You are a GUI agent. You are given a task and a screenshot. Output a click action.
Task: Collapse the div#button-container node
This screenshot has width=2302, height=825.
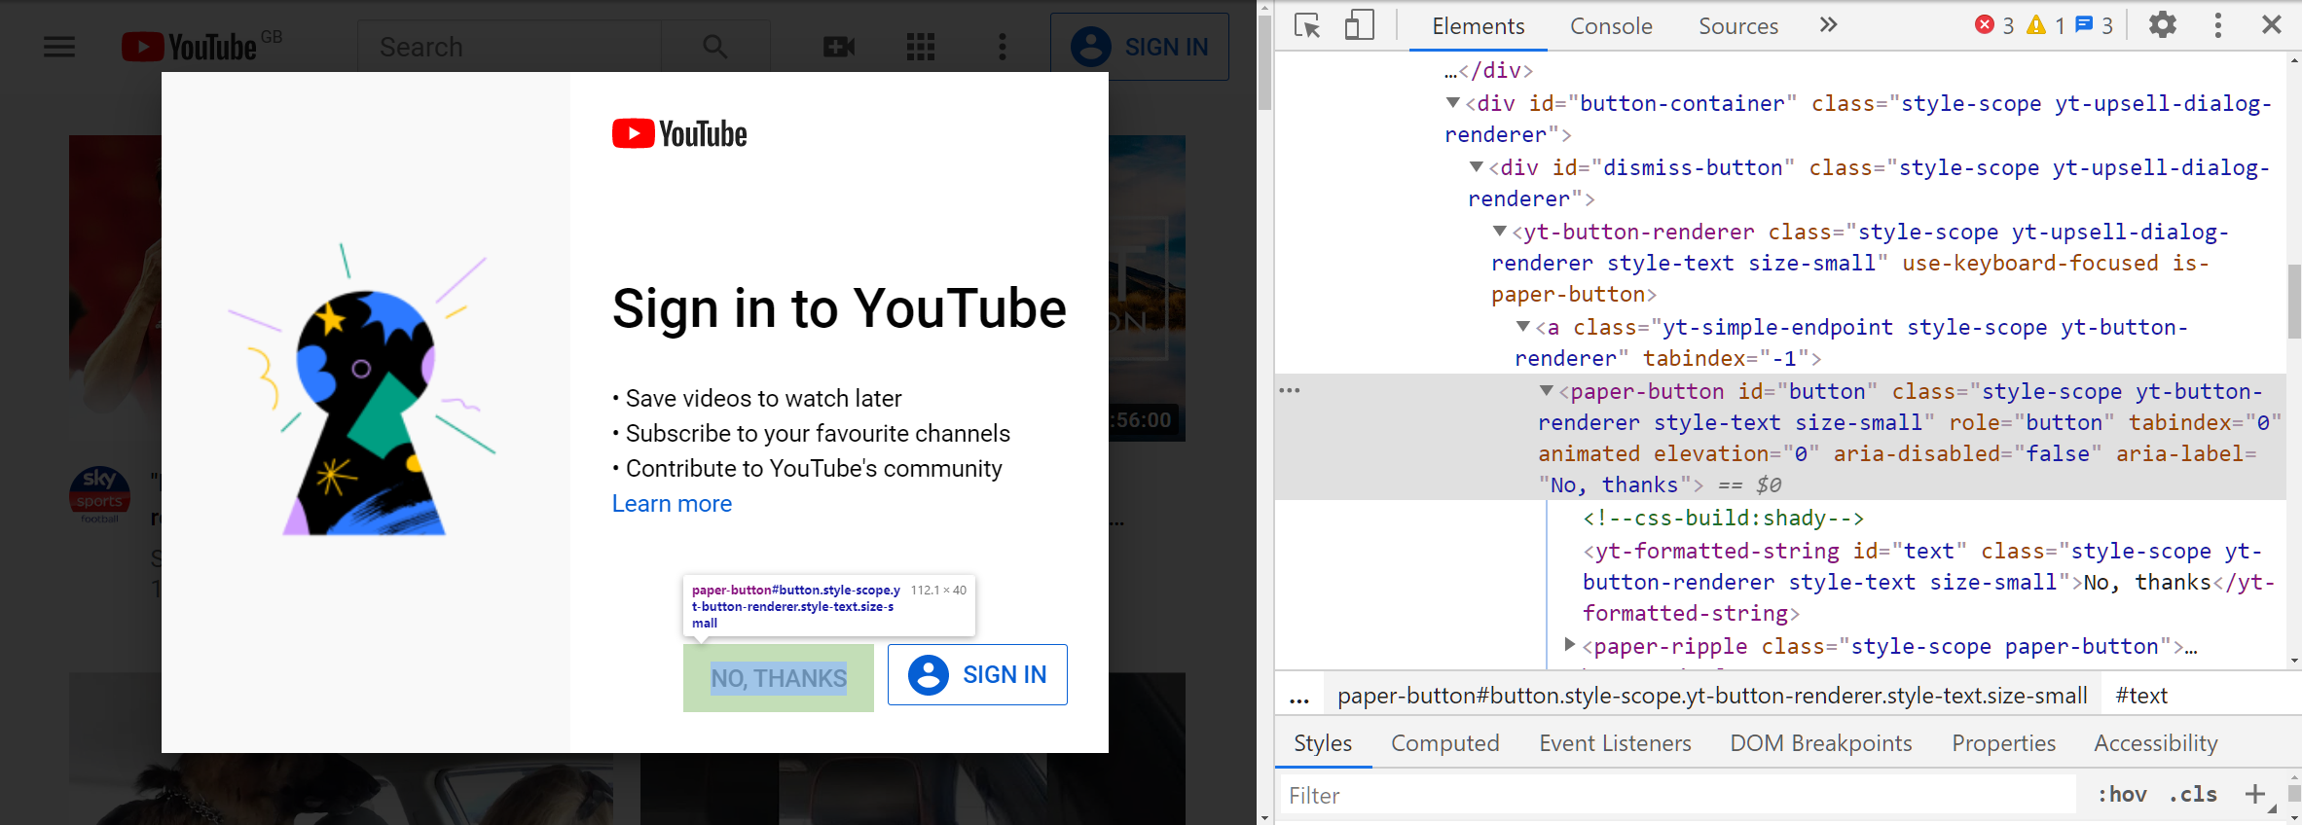click(1453, 102)
